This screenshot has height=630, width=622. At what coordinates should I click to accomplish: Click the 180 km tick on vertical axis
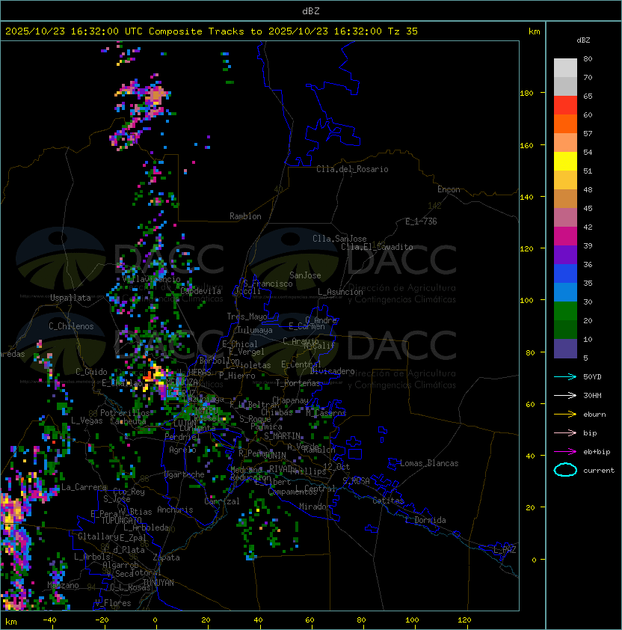526,93
